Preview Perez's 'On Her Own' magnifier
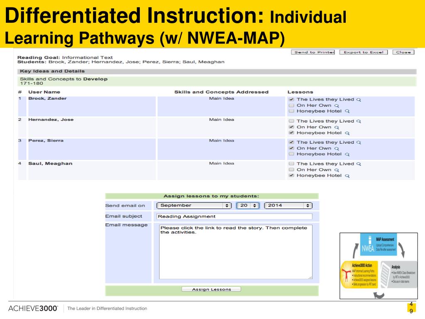Screen dimensions: 425x319 coord(337,148)
